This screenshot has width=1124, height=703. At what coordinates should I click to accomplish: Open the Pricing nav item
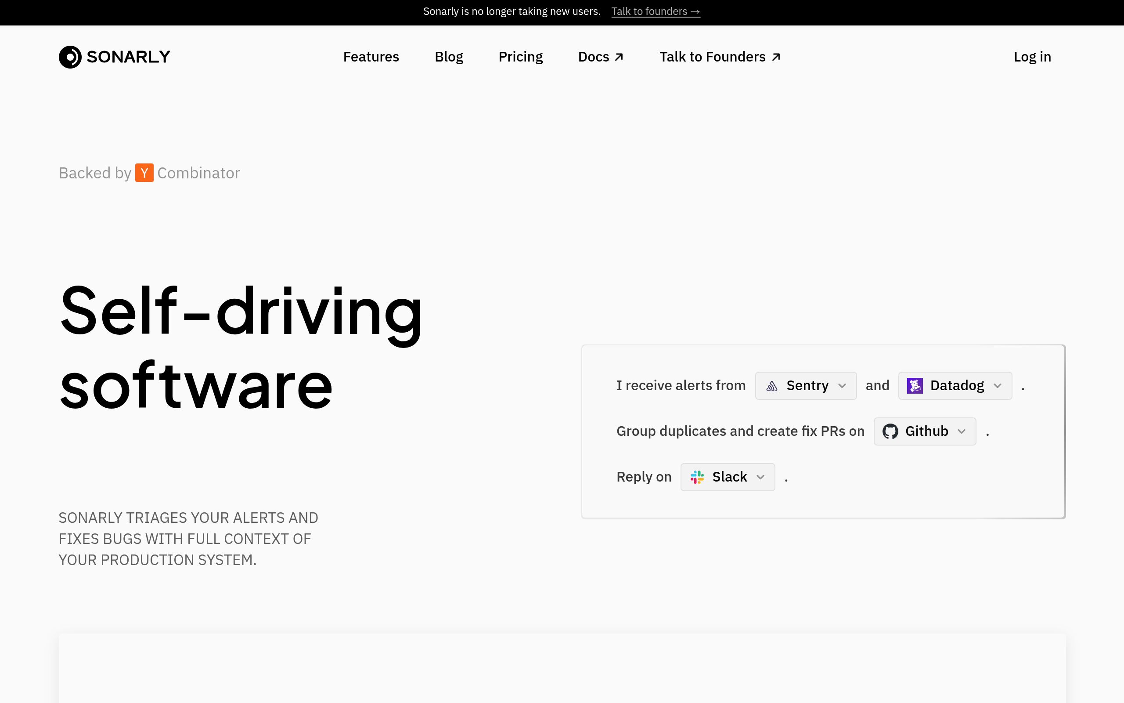pyautogui.click(x=520, y=57)
